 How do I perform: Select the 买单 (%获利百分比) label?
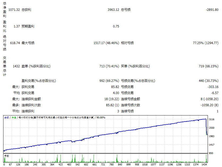[135, 66]
